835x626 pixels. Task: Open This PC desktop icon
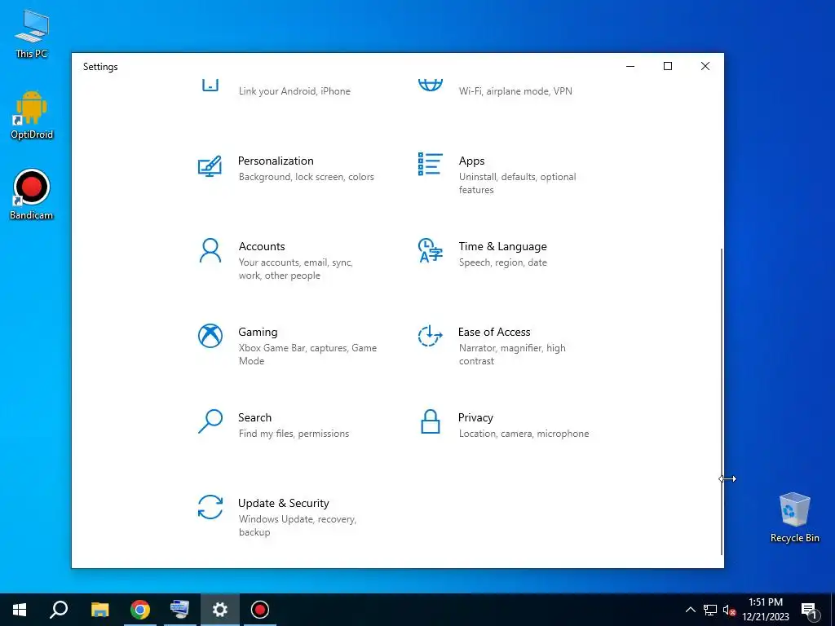[32, 34]
